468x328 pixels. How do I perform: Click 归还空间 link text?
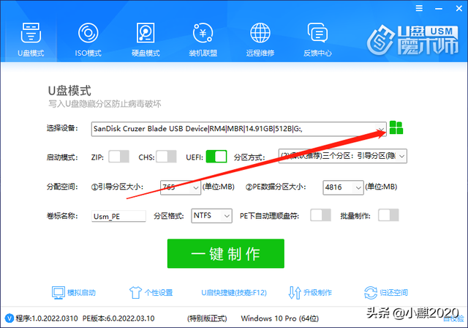coord(393,292)
